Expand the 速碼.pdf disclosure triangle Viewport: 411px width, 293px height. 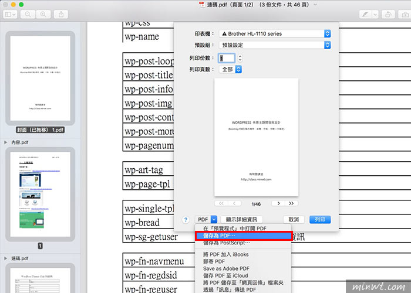coord(5,258)
